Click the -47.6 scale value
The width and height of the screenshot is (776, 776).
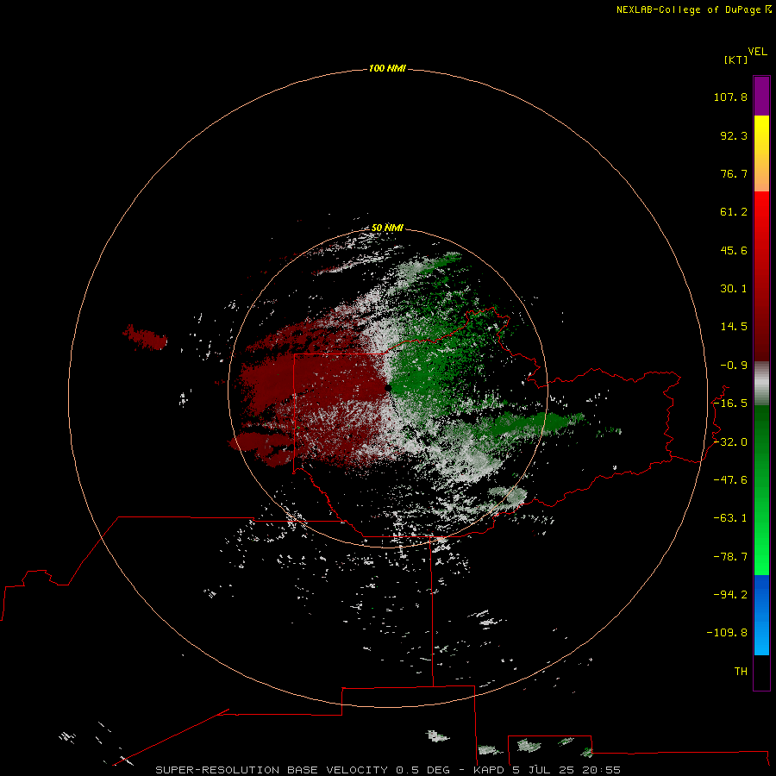tap(730, 480)
